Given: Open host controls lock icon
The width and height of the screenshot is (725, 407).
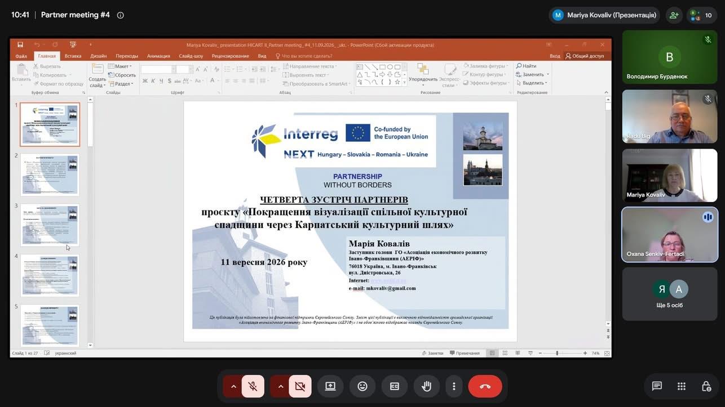Looking at the screenshot, I should pos(706,386).
